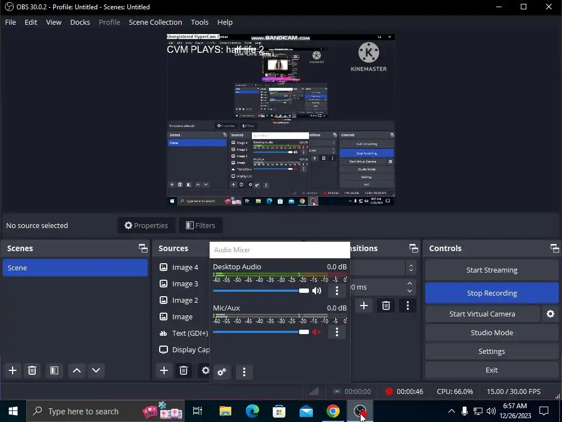Viewport: 562px width, 422px height.
Task: Click the Properties button
Action: [x=146, y=225]
